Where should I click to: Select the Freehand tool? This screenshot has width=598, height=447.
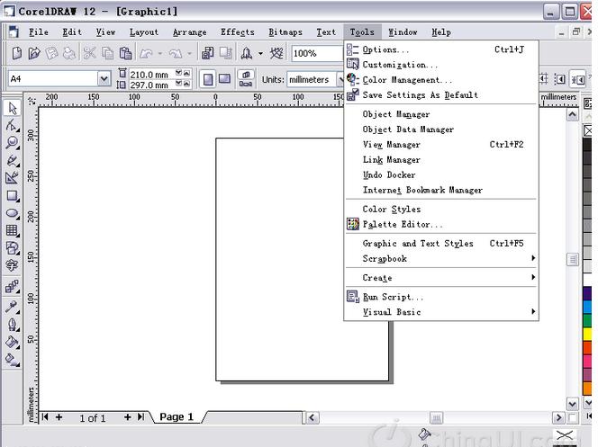pyautogui.click(x=13, y=160)
